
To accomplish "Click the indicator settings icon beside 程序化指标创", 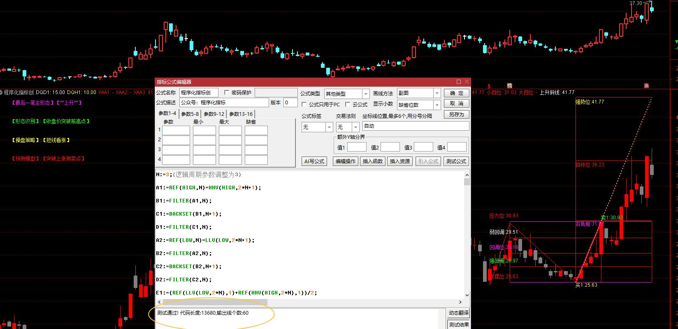I will pos(2,92).
